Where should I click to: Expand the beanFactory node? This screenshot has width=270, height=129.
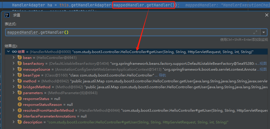(14, 63)
